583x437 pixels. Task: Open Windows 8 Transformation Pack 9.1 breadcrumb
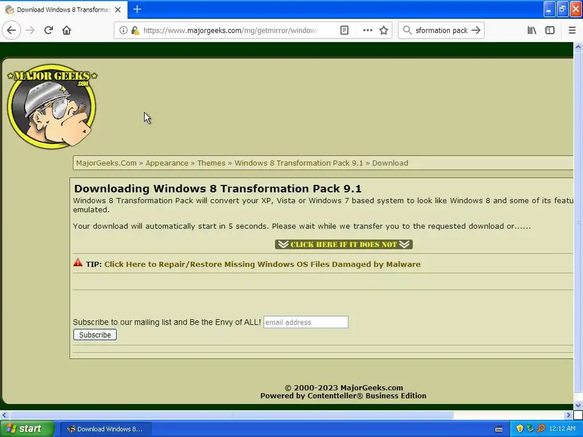298,163
